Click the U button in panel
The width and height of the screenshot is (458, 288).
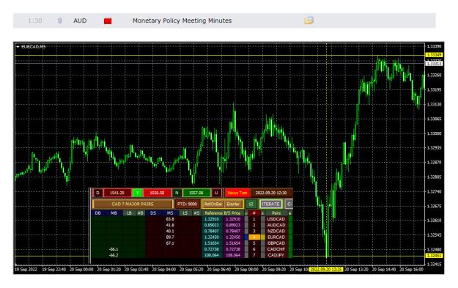[x=216, y=193]
